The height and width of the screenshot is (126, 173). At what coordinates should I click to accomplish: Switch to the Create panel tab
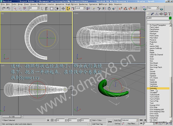click(148, 14)
